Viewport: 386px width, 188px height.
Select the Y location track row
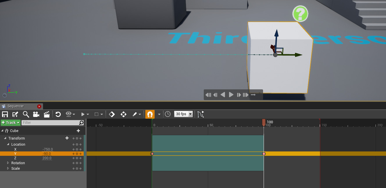click(15, 153)
